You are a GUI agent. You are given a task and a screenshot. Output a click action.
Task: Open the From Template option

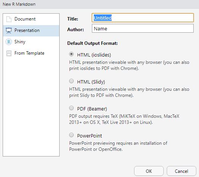point(31,53)
